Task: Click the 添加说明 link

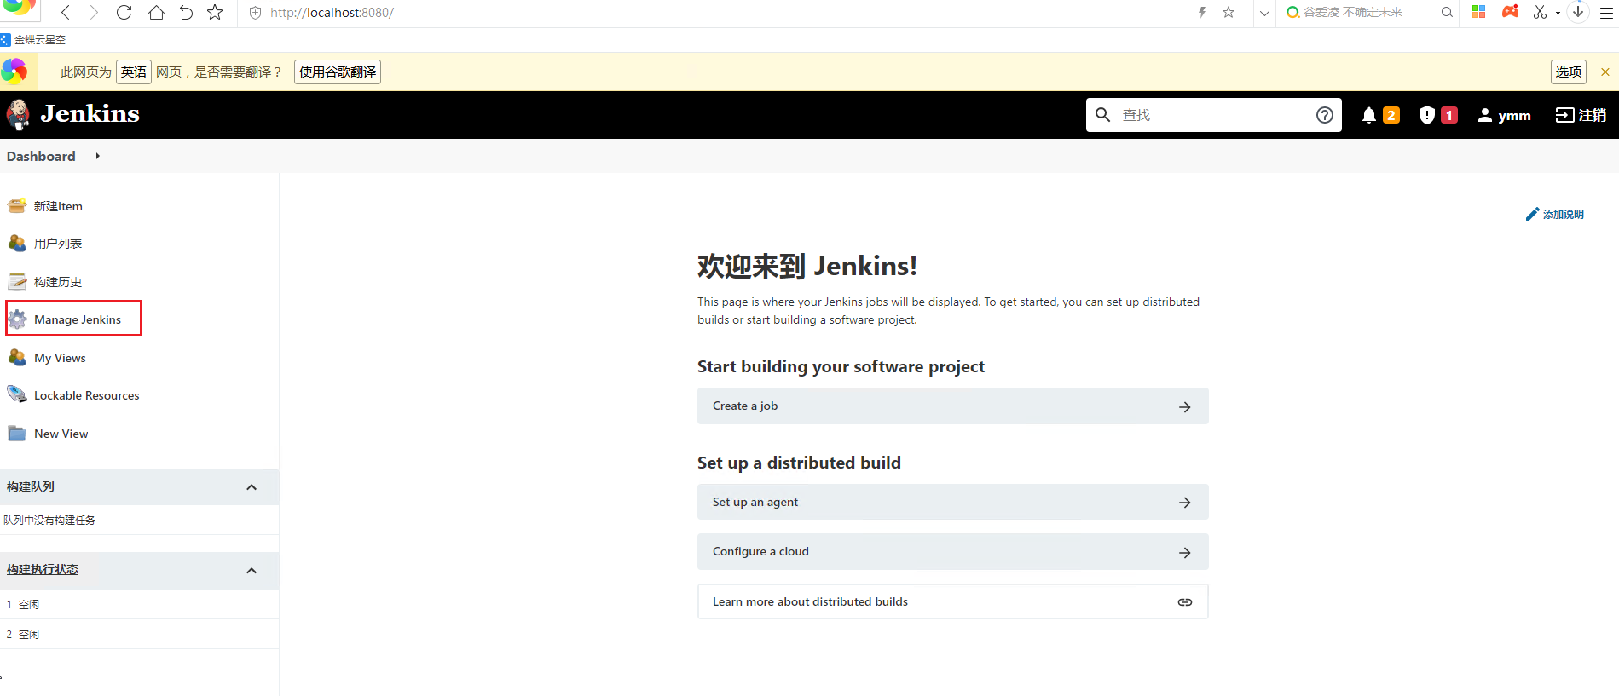Action: point(1563,215)
